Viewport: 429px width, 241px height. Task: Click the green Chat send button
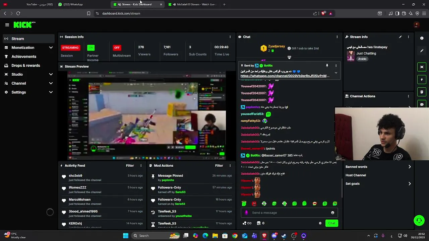[331, 223]
